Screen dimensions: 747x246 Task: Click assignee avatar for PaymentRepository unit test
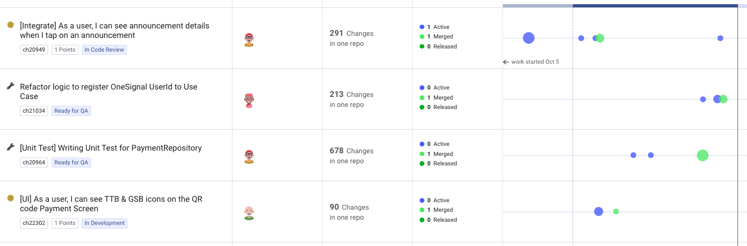pyautogui.click(x=249, y=156)
